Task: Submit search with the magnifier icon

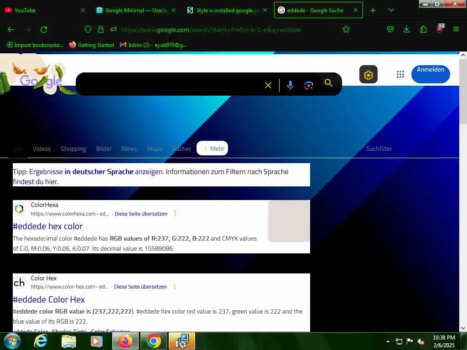Action: tap(328, 83)
